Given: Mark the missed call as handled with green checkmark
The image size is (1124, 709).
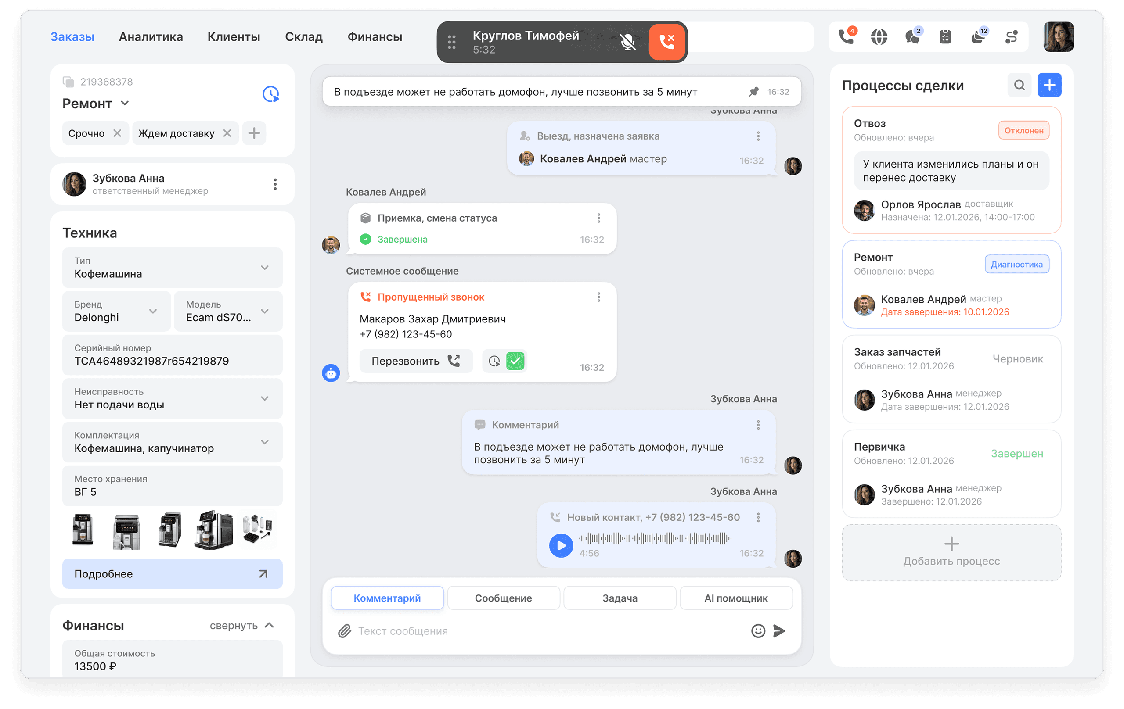Looking at the screenshot, I should 515,361.
